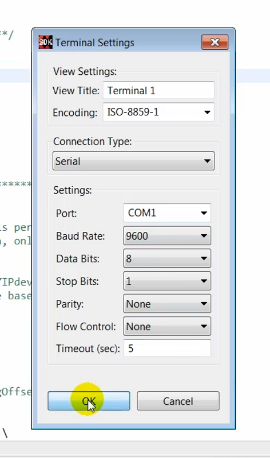Close the Terminal Settings dialog
Image resolution: width=270 pixels, height=458 pixels.
(x=215, y=42)
